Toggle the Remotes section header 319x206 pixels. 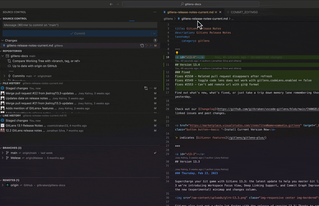coord(11,180)
